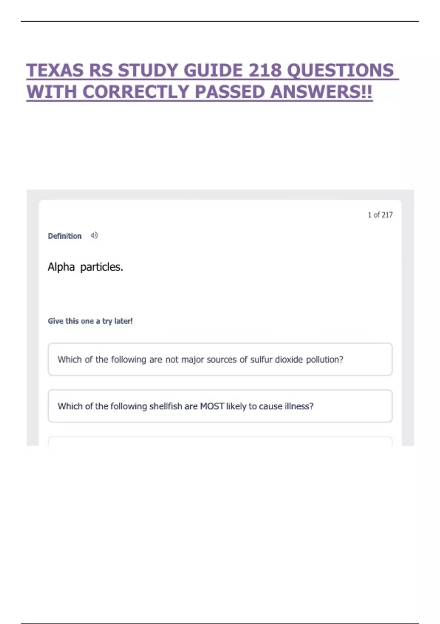This screenshot has width=440, height=624.
Task: Click the Definition label
Action: [x=65, y=236]
